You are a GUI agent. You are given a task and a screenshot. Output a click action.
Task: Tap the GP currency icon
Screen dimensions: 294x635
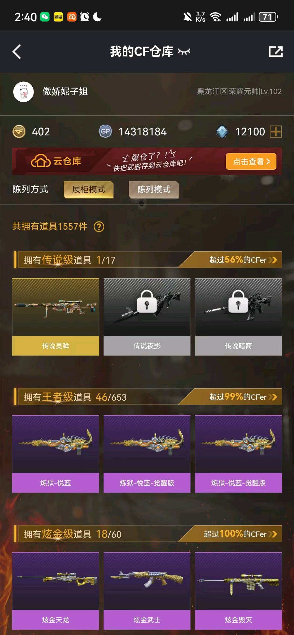coord(105,132)
